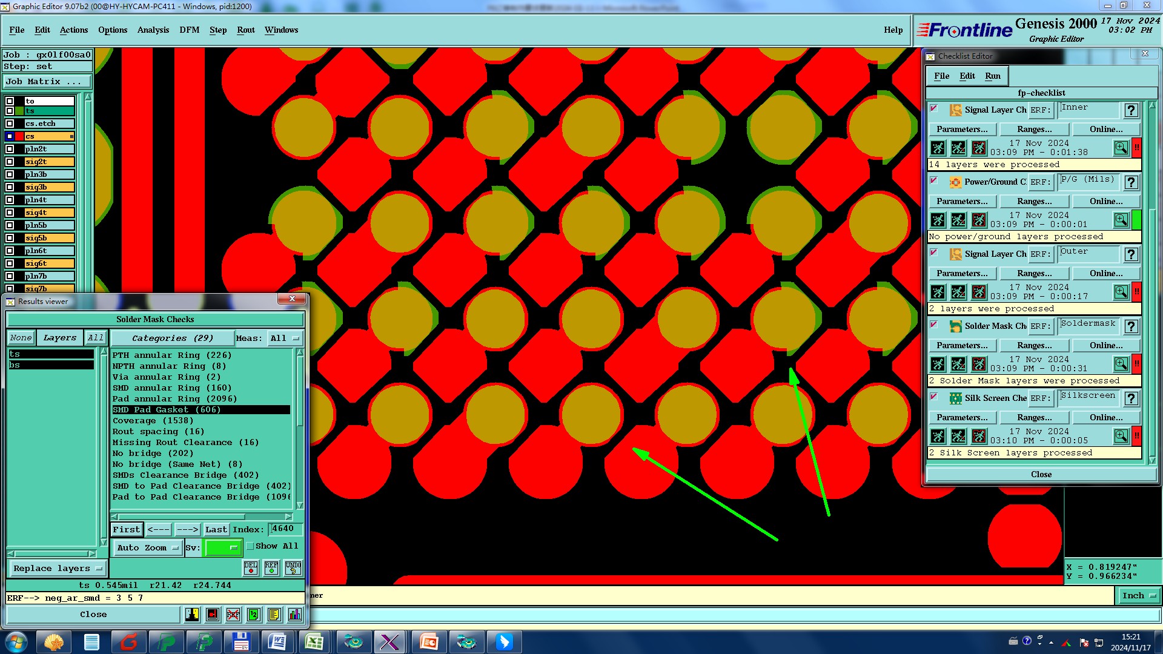1163x654 pixels.
Task: Open PowerPoint from the Windows taskbar
Action: pos(429,642)
